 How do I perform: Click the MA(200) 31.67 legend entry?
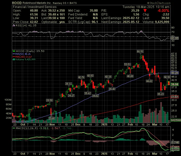click(22, 57)
